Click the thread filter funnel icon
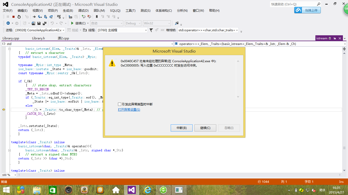This screenshot has width=348, height=195. coord(151,30)
